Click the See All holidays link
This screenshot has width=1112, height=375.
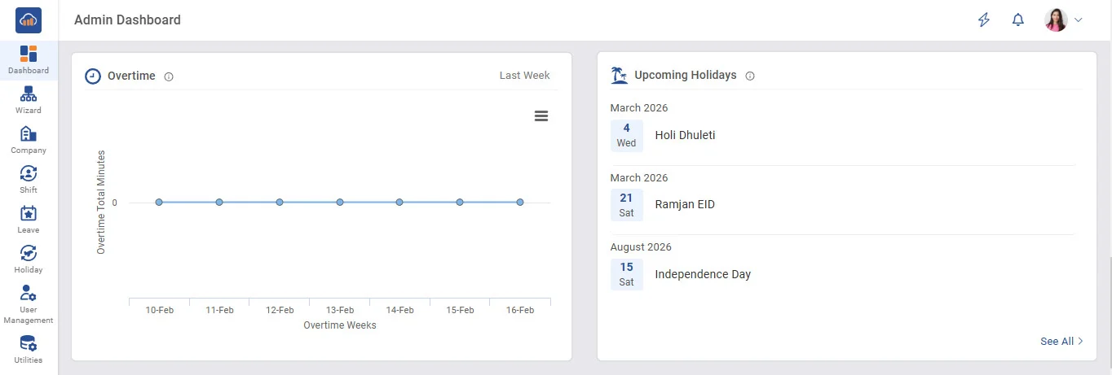coord(1061,342)
